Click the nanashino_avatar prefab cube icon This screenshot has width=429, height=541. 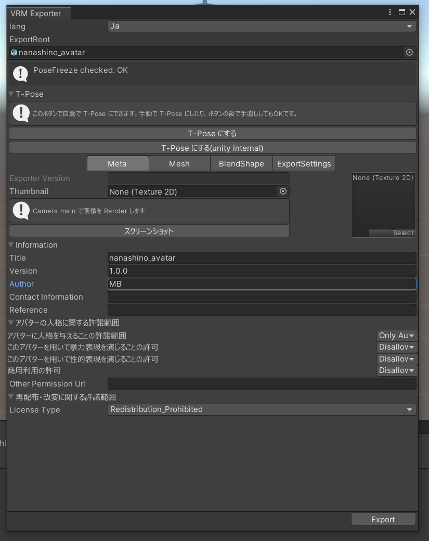(x=14, y=53)
